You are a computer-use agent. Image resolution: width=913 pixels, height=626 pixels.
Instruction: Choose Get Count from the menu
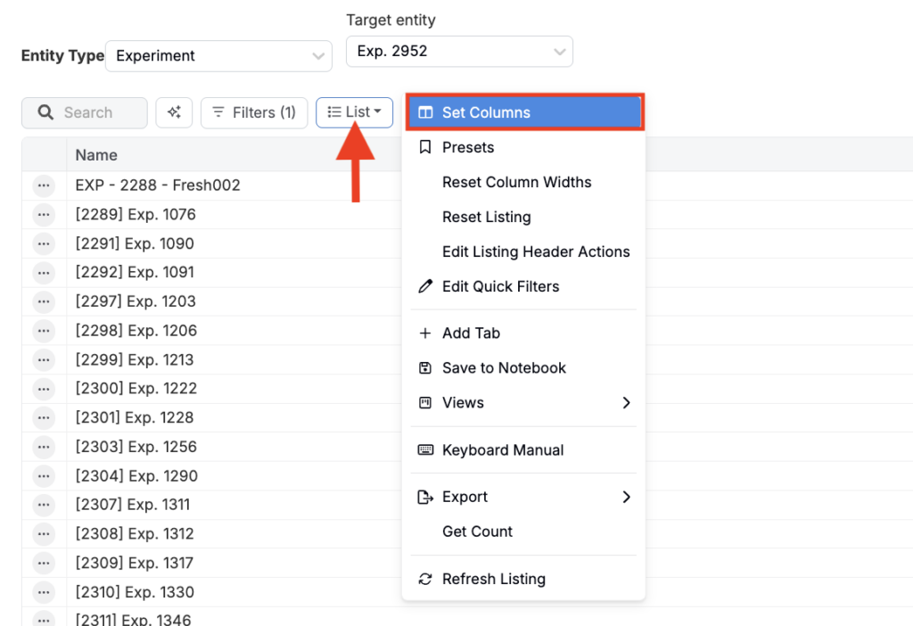(x=477, y=531)
